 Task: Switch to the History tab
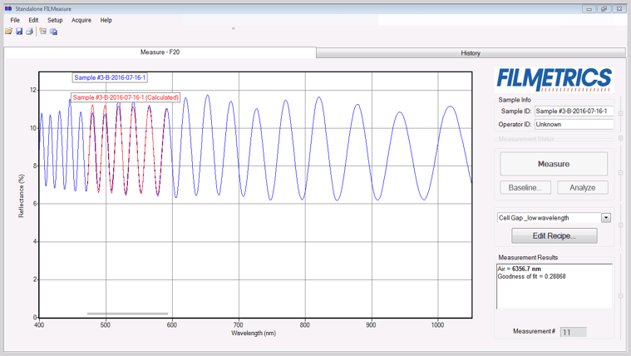point(471,52)
